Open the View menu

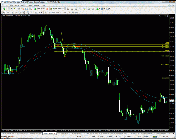[x=11, y=5]
